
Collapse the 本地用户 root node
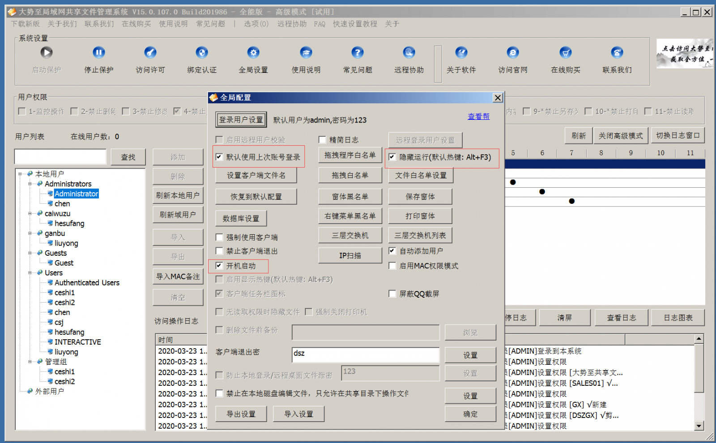pos(20,174)
